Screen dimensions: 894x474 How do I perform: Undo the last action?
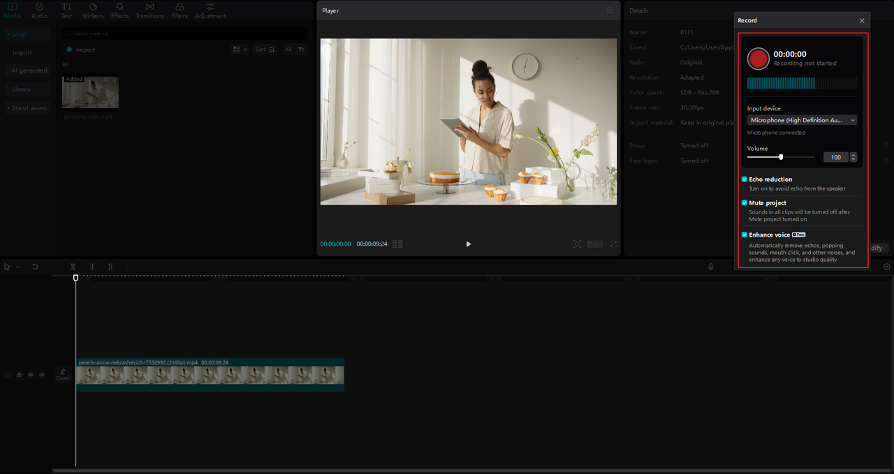pyautogui.click(x=35, y=267)
